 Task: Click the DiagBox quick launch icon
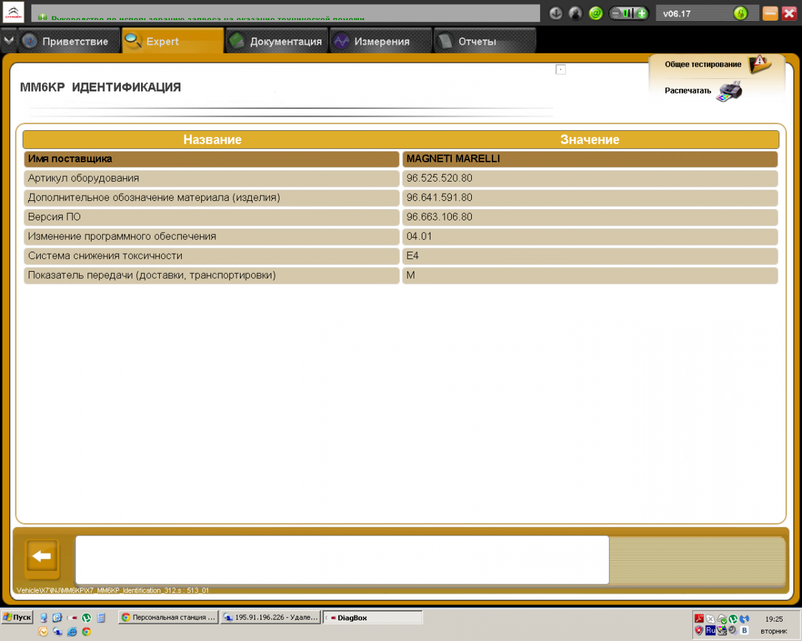click(x=72, y=618)
